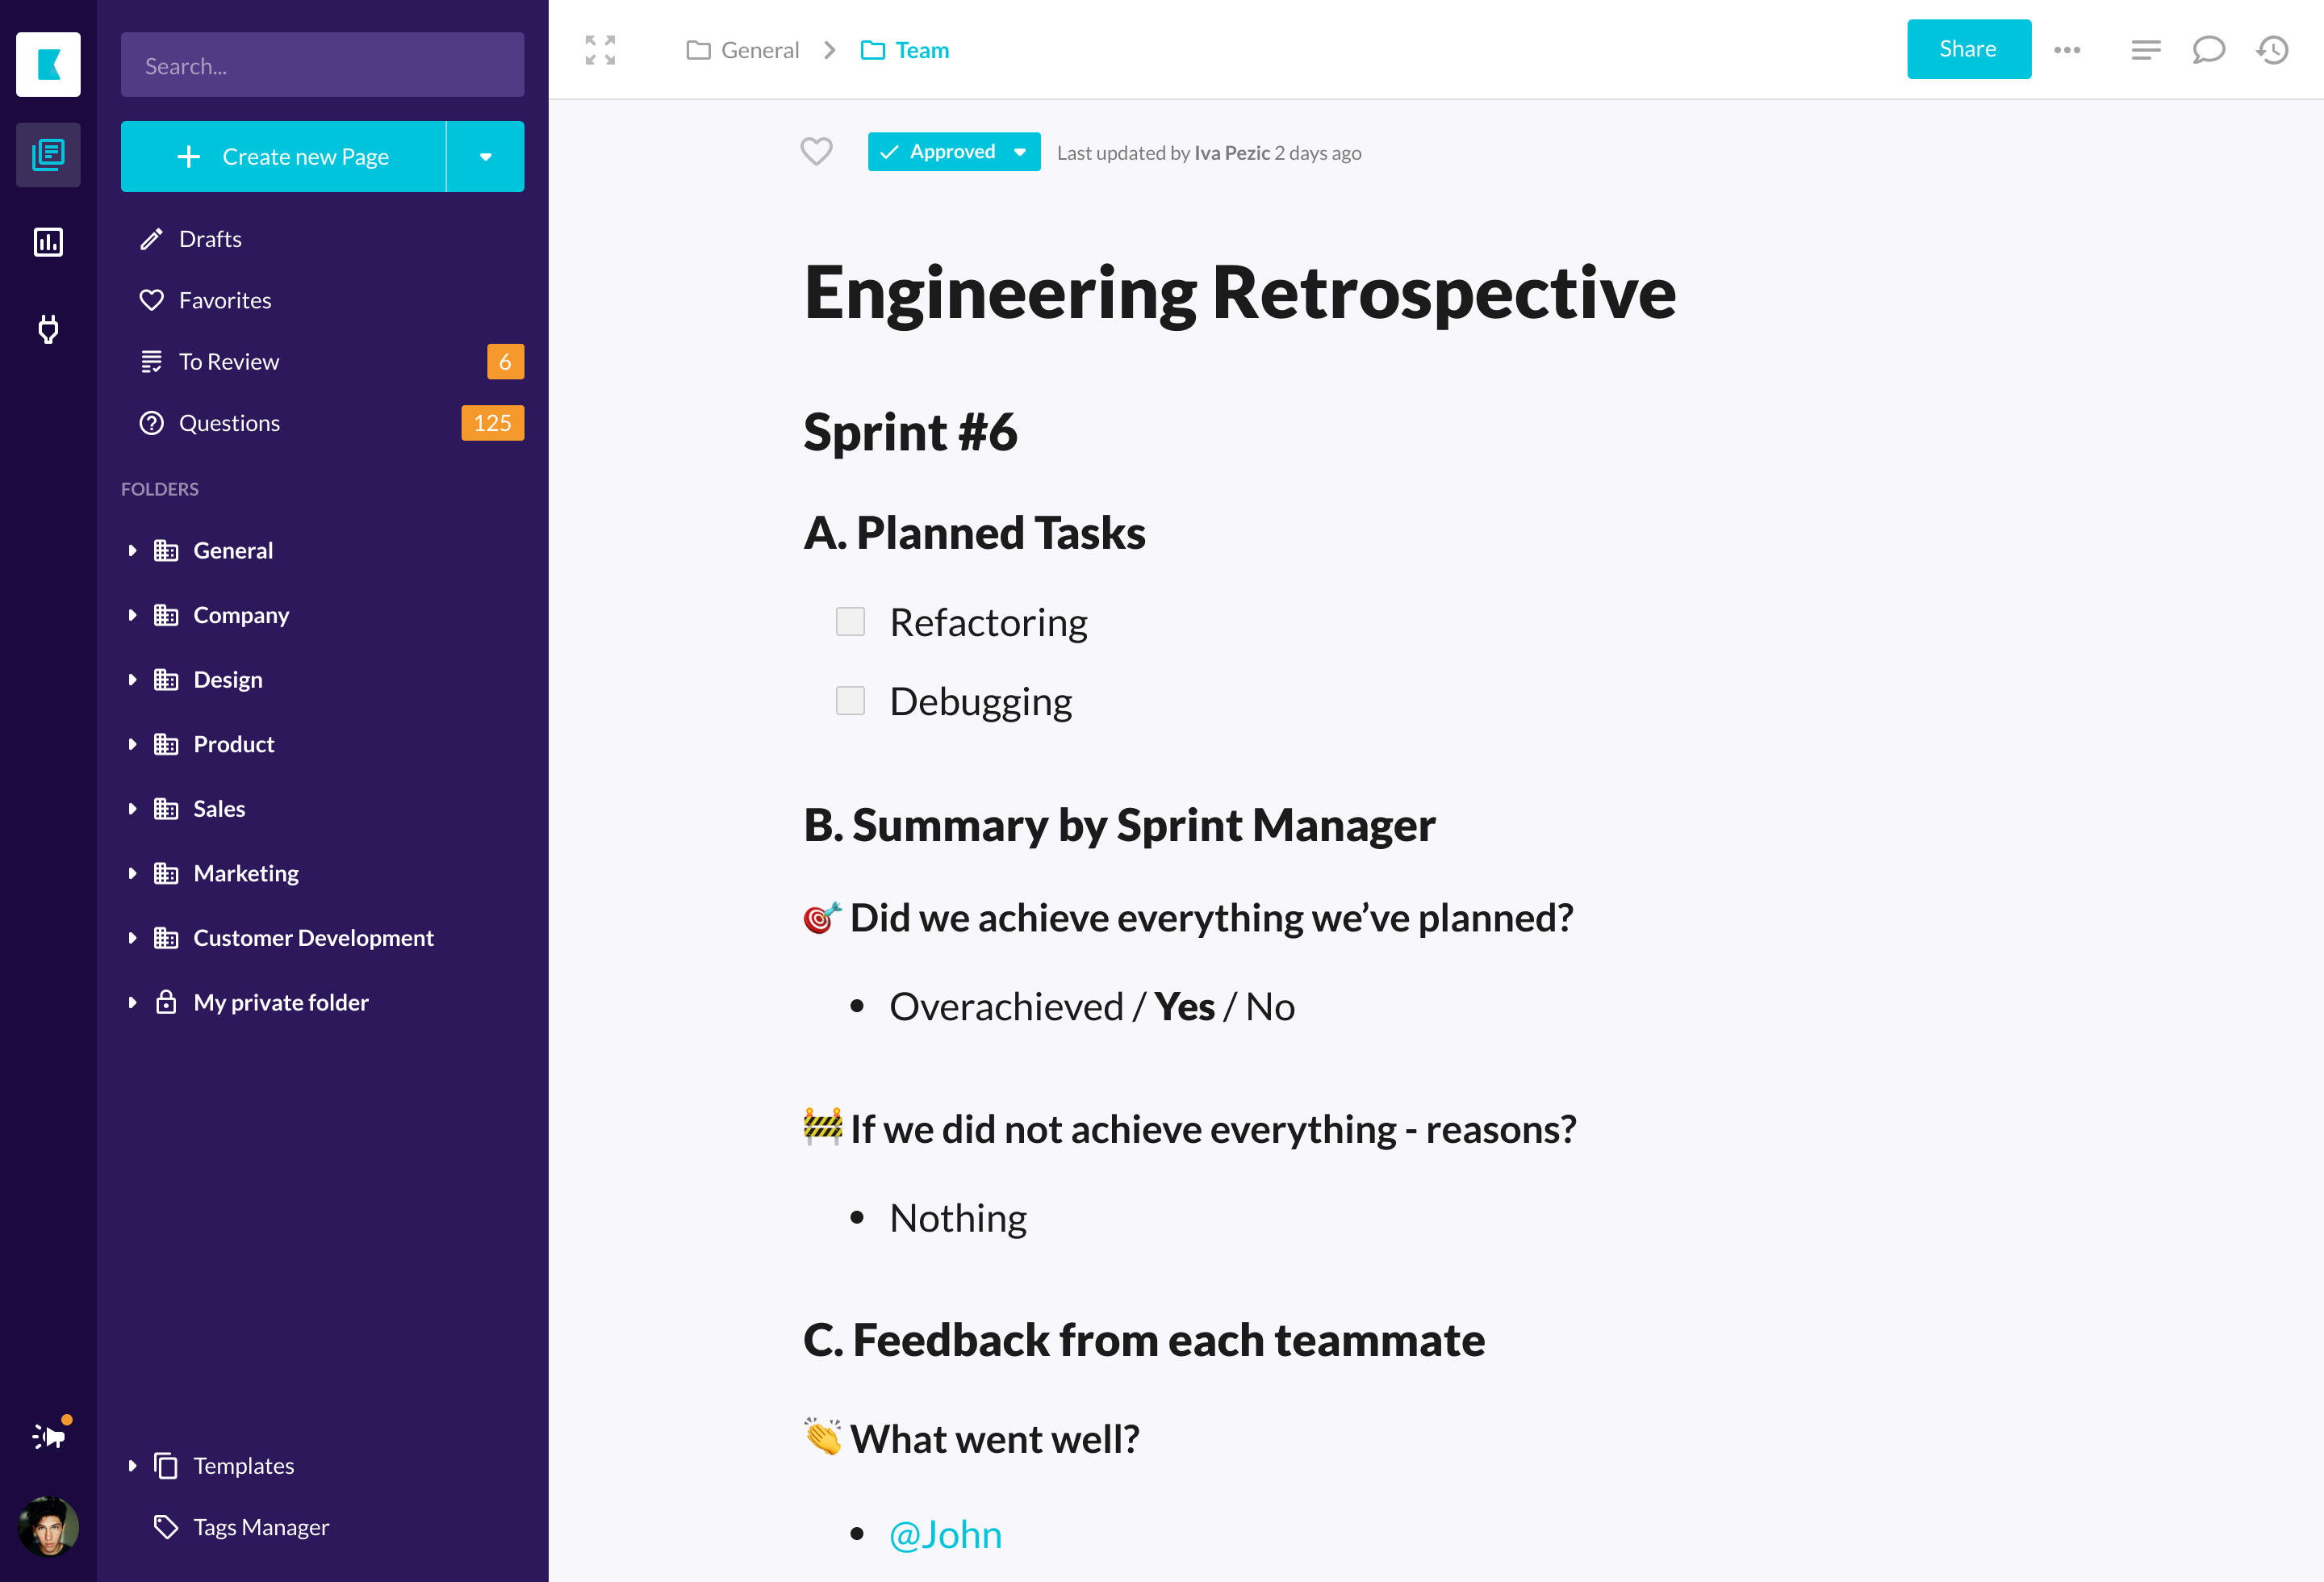Open integrations plug icon in left rail
2324x1582 pixels.
point(48,329)
